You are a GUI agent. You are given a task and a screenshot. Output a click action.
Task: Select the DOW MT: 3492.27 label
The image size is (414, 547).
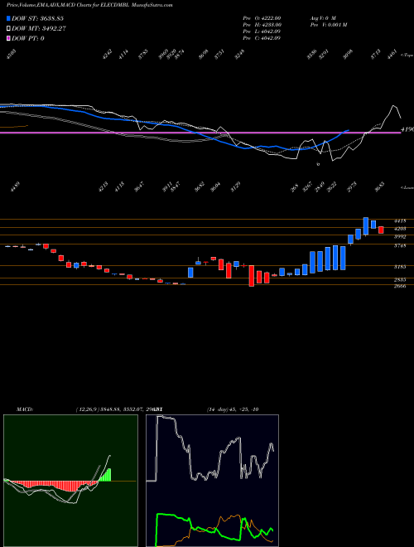tap(39, 29)
